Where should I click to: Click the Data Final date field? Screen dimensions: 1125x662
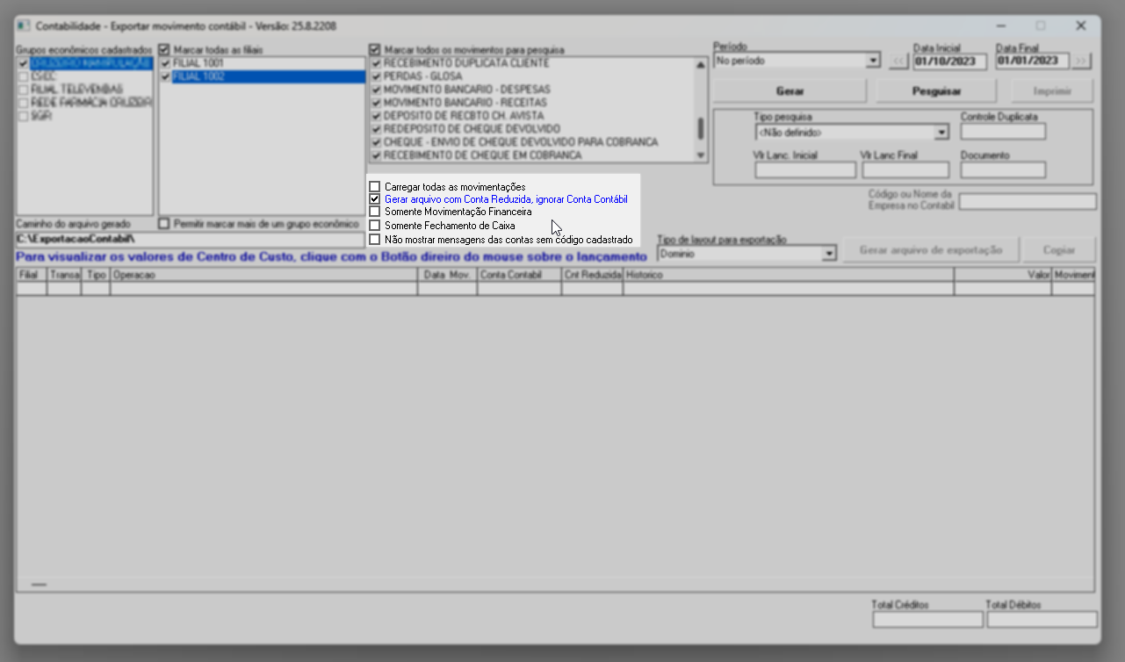coord(1033,61)
